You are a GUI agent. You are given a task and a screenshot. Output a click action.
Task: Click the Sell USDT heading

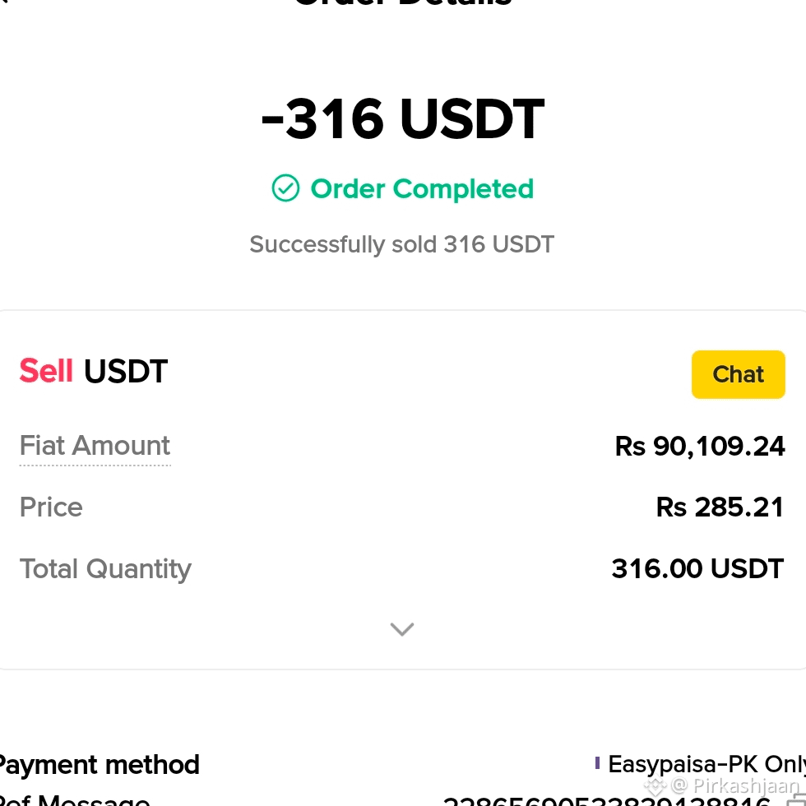coord(94,371)
